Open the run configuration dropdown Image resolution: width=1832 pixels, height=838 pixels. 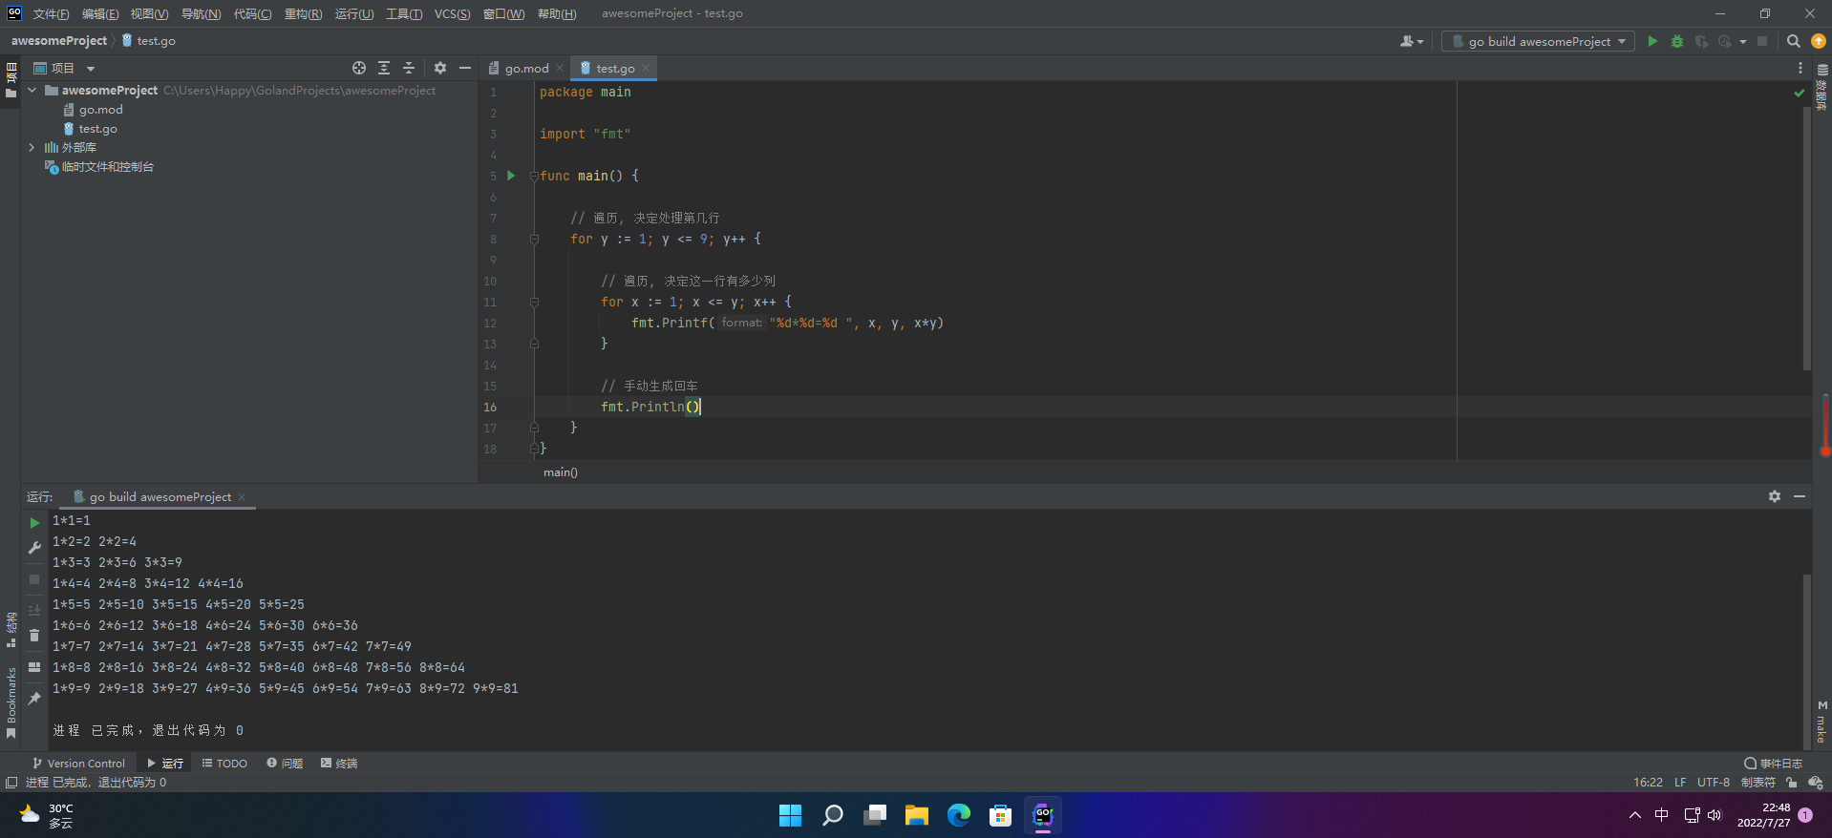[1538, 41]
